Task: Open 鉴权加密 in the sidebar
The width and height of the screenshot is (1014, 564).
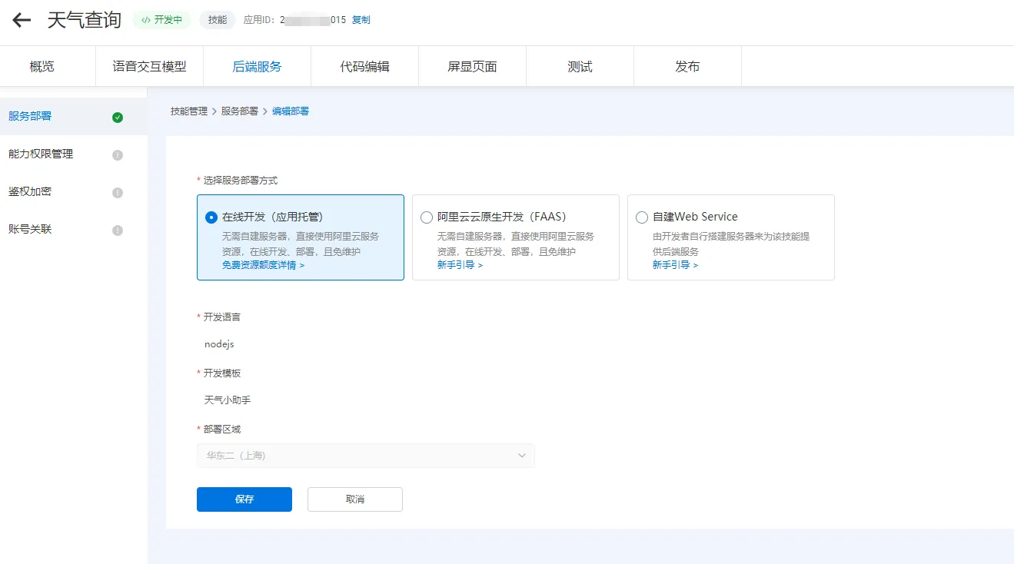Action: click(74, 192)
